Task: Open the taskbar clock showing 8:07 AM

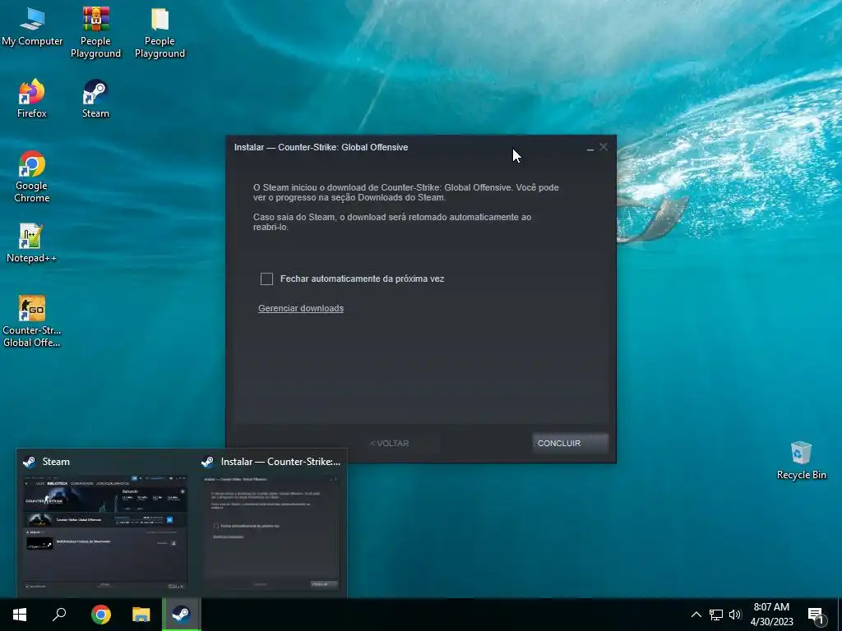Action: pos(771,615)
